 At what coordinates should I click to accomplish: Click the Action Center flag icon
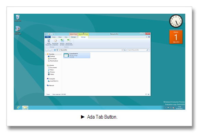[168, 108]
